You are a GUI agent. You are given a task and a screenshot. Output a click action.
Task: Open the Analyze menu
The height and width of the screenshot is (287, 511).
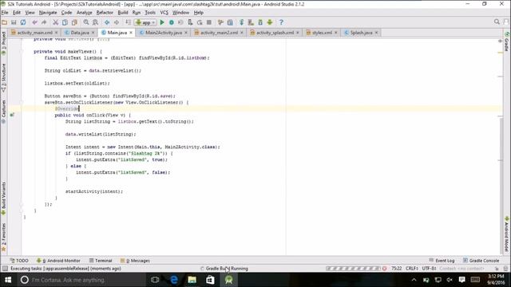(x=84, y=13)
